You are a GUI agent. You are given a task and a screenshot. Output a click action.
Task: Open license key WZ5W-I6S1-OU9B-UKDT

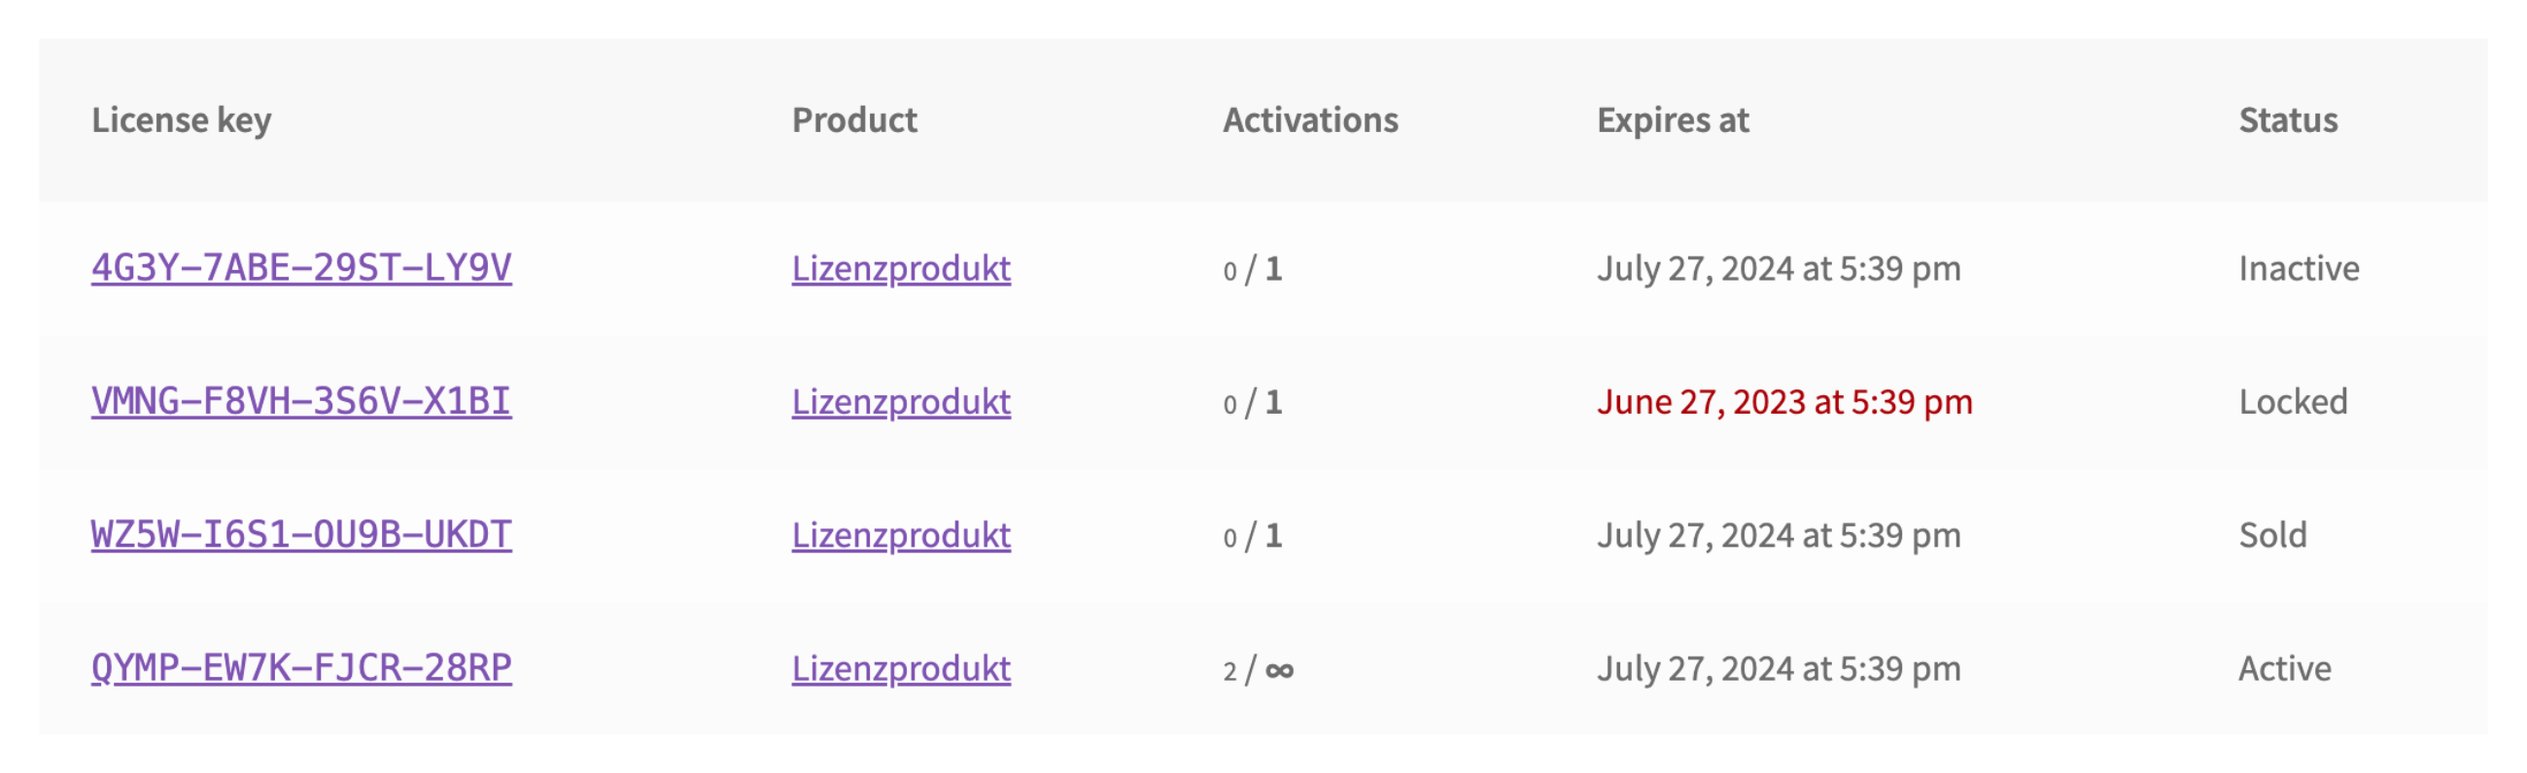[301, 534]
